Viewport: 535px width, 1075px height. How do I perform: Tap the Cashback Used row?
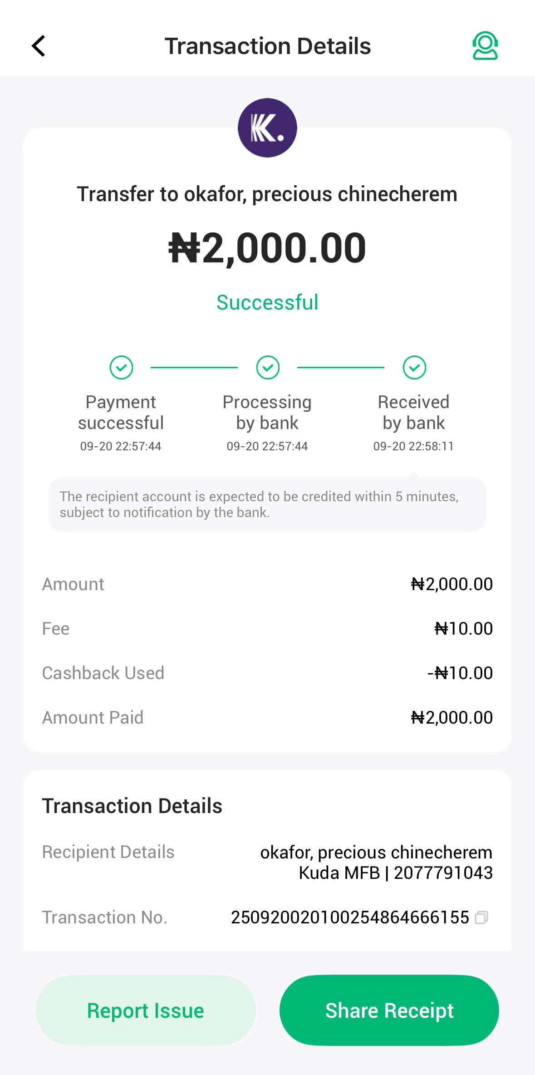coord(267,673)
